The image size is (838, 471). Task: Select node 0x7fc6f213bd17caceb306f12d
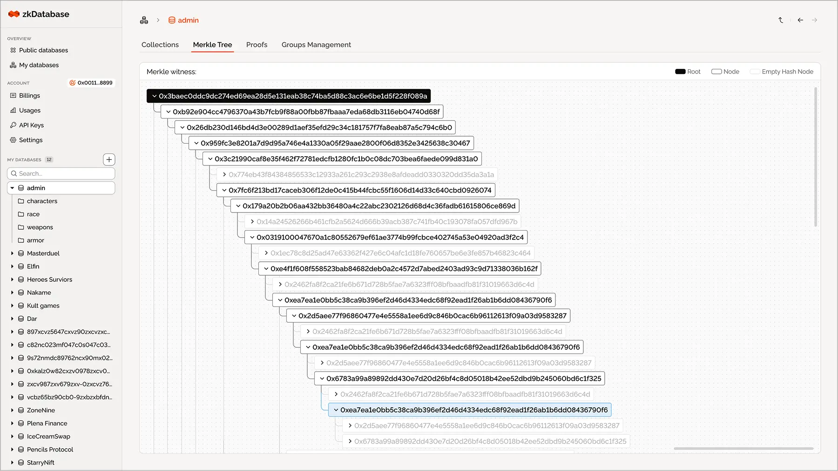pyautogui.click(x=356, y=190)
